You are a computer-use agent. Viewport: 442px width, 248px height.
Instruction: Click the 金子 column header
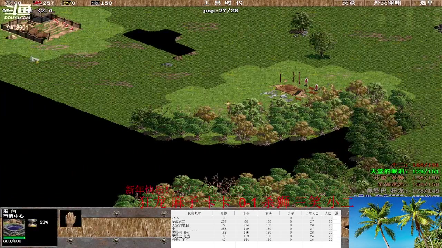click(291, 214)
